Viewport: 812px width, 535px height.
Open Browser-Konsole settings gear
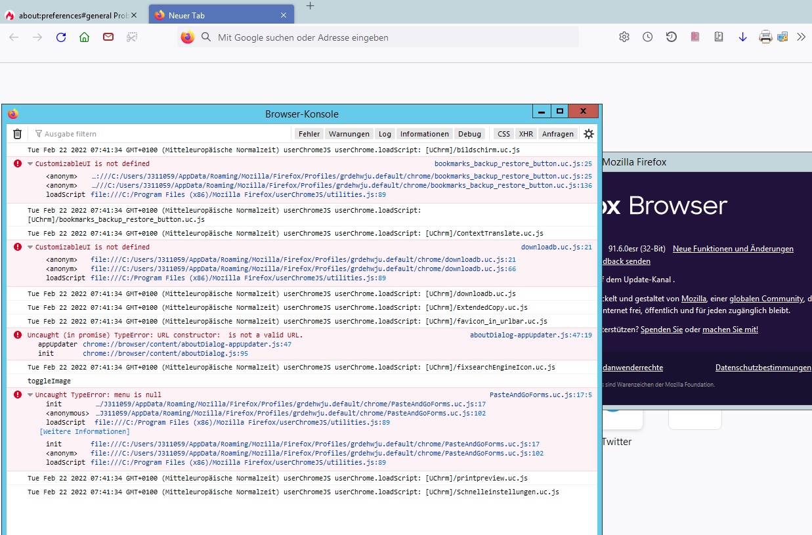(x=589, y=134)
